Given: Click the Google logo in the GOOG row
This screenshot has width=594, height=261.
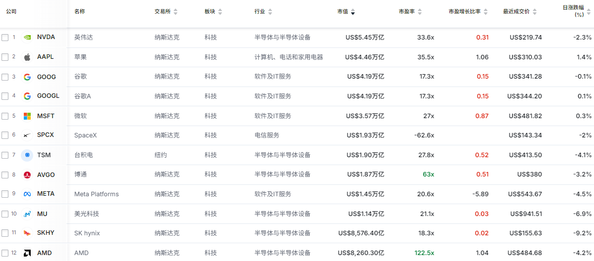Looking at the screenshot, I should (27, 77).
